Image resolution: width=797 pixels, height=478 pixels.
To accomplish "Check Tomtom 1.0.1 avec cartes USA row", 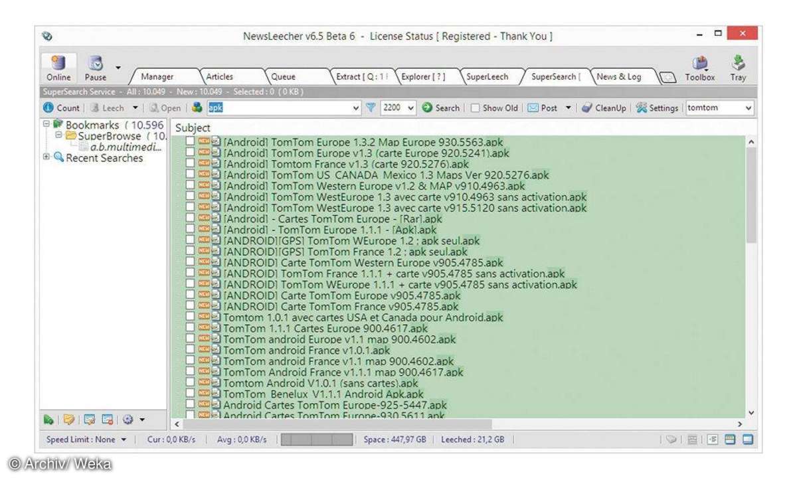I will (x=191, y=317).
